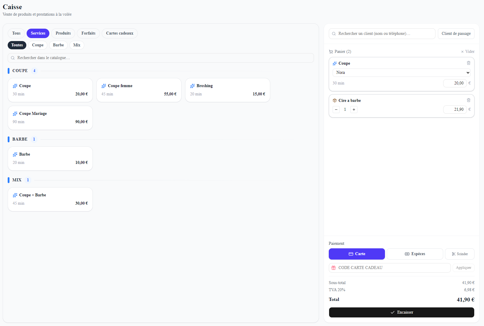Remove Cire a barbe using trash icon
The image size is (484, 326).
tap(468, 100)
